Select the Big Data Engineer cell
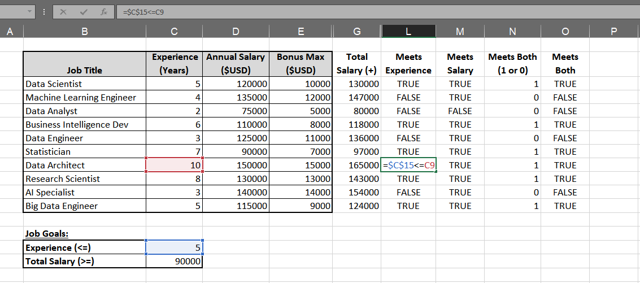Screen dimensions: 640x283 [x=85, y=206]
